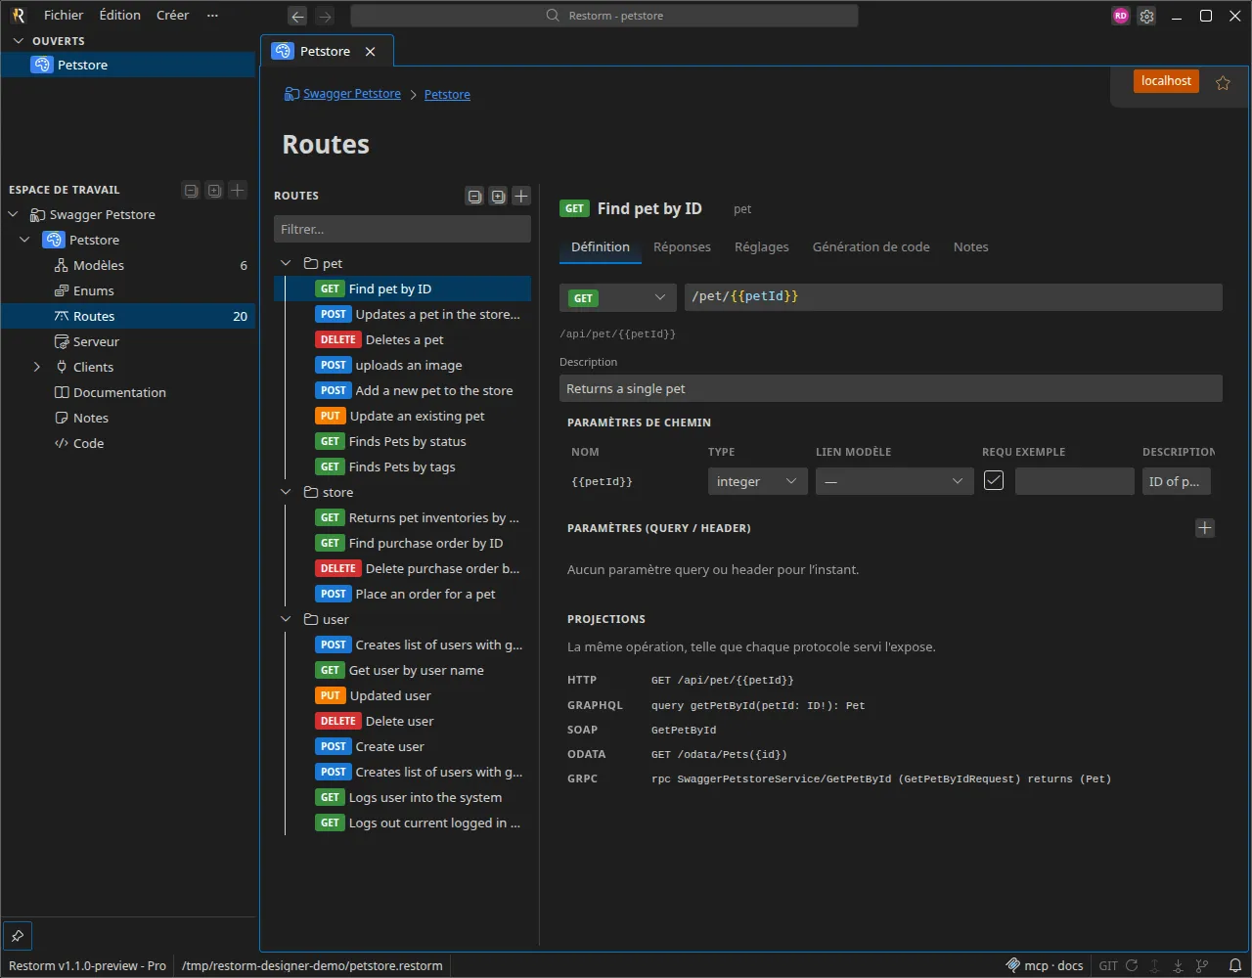Switch to the Génération de code tab
The height and width of the screenshot is (978, 1252).
coord(872,247)
